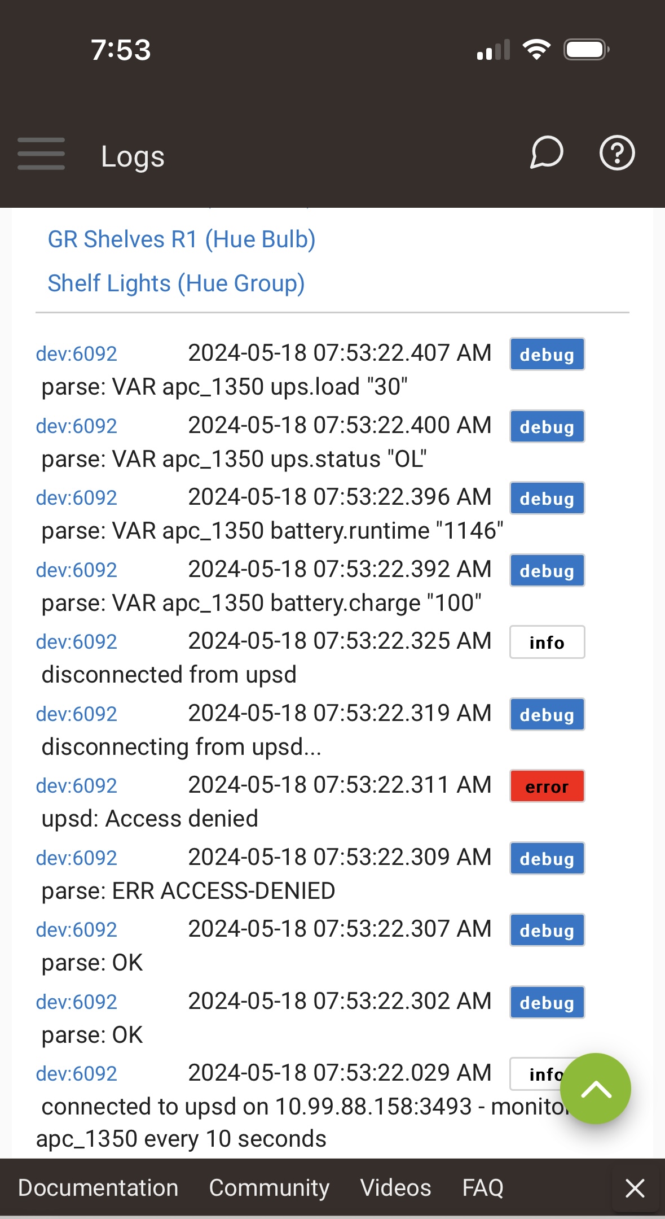Tap the timestamp on the connected to upsd entry

(338, 1072)
